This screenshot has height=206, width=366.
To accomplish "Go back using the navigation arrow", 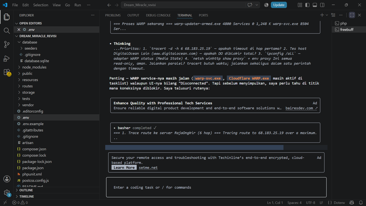I will (109, 5).
